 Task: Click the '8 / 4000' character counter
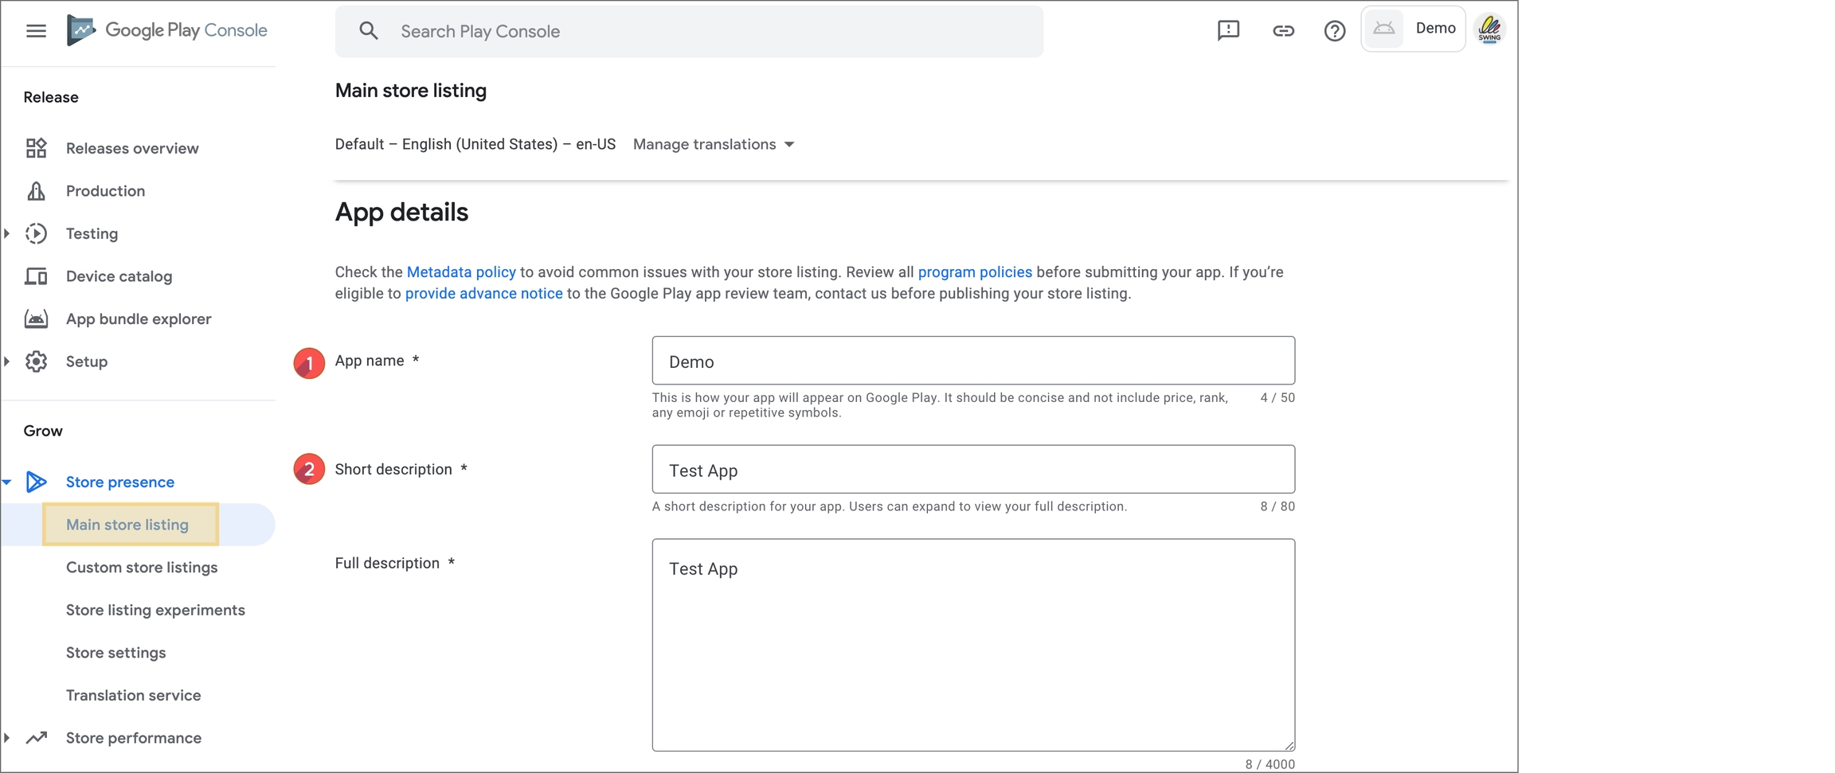(x=1270, y=764)
